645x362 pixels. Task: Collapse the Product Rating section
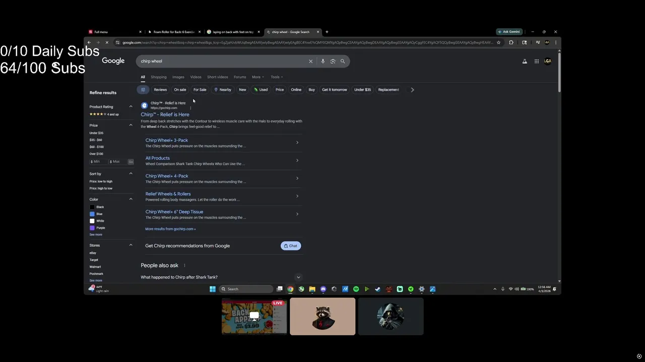(131, 107)
